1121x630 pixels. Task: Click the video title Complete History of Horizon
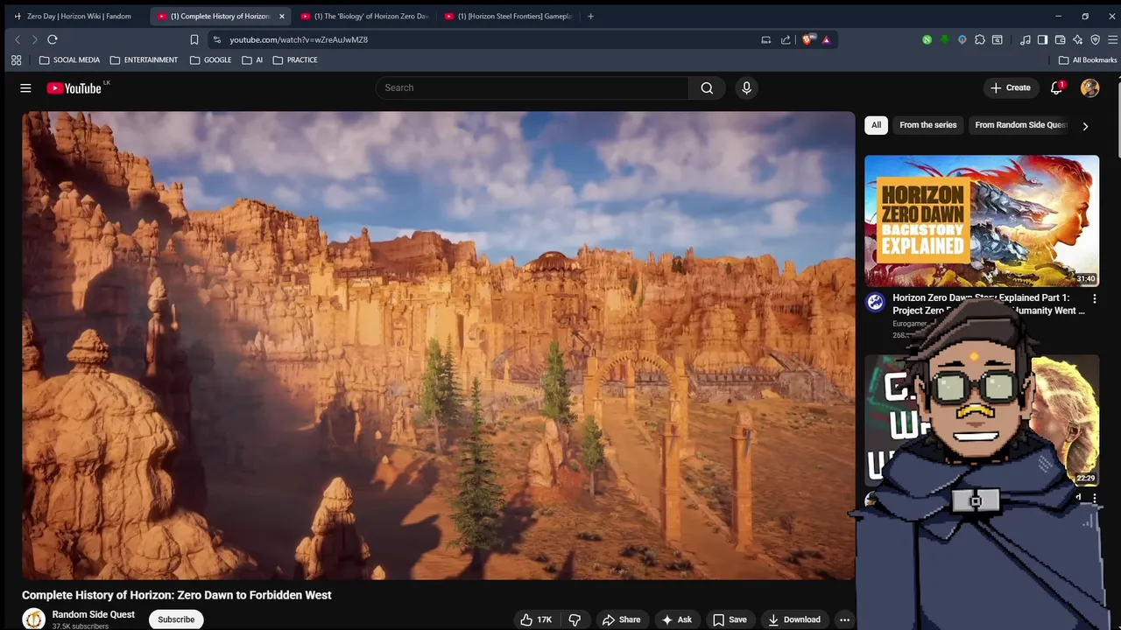tap(177, 595)
